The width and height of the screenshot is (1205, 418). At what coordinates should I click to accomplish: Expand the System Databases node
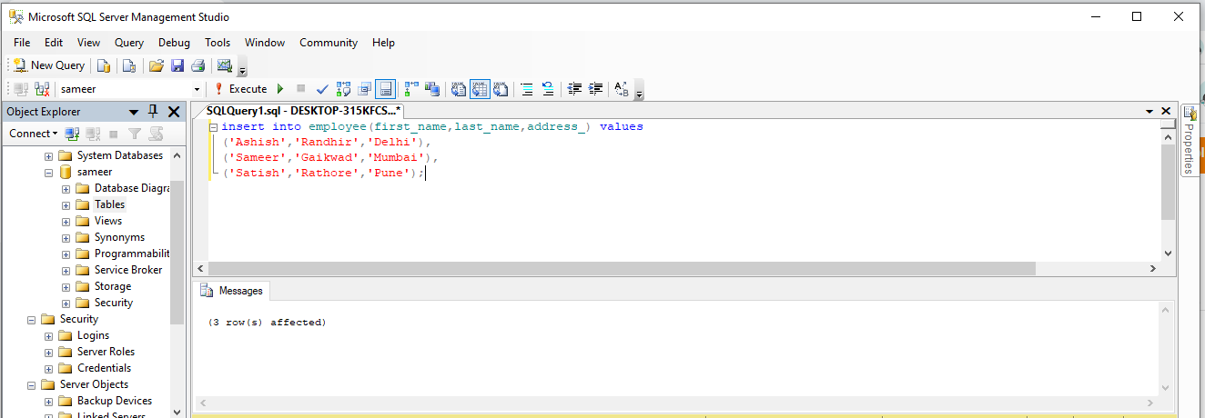pos(48,155)
